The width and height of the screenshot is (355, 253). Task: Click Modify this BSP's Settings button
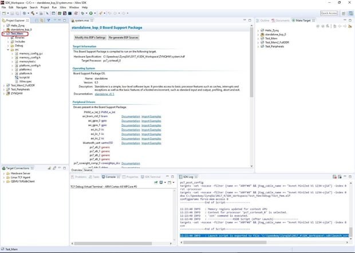coord(89,37)
